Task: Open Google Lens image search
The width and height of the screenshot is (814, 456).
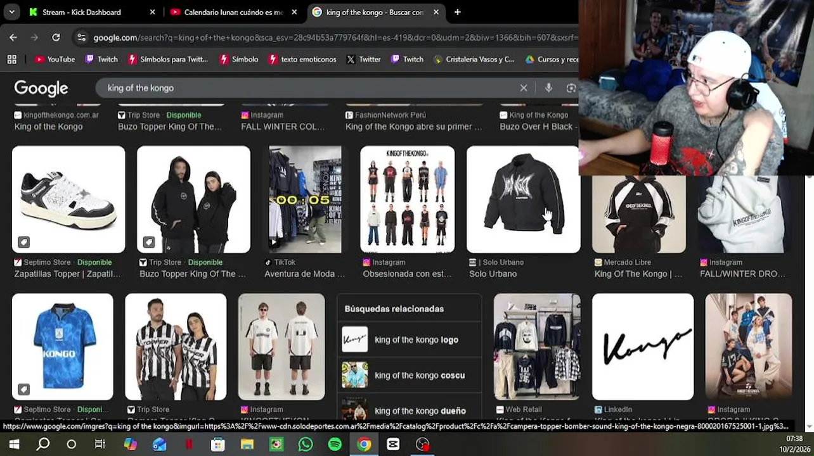Action: click(x=571, y=88)
